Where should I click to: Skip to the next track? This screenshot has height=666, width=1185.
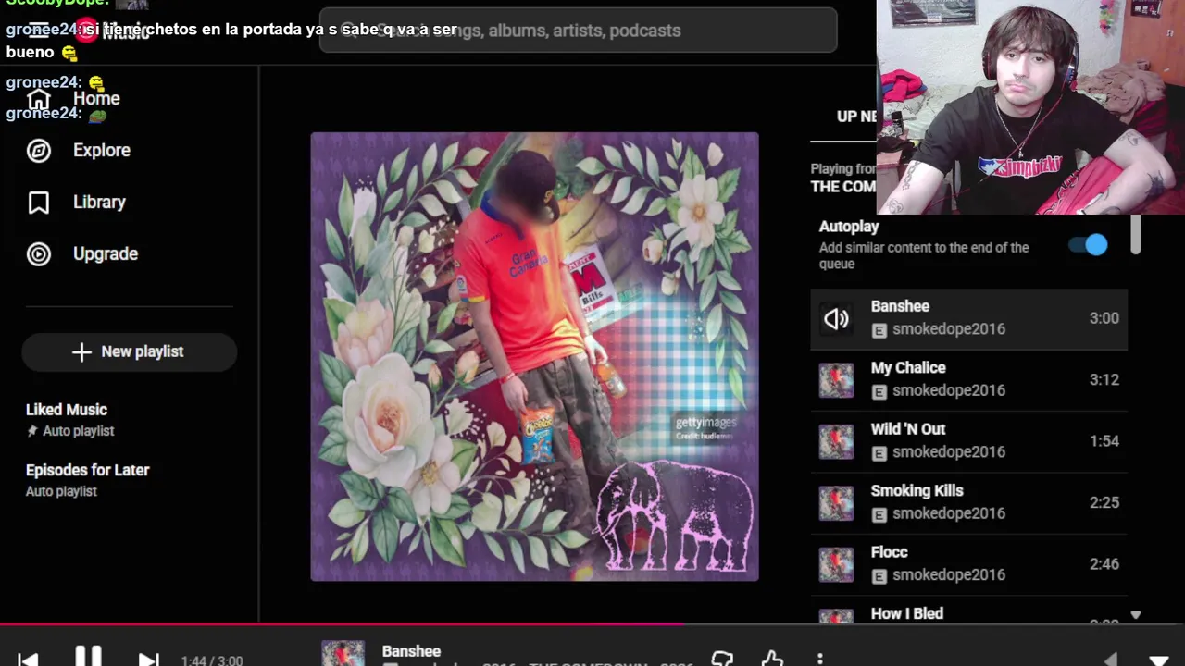point(148,660)
